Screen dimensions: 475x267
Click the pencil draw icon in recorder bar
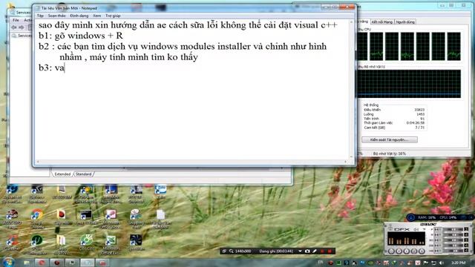(315, 251)
